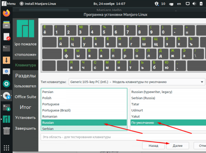Click the orange download-arrow dock icon
206x153 pixels.
pyautogui.click(x=7, y=60)
